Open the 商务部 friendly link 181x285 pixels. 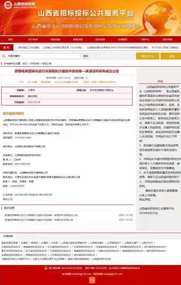(x=34, y=243)
